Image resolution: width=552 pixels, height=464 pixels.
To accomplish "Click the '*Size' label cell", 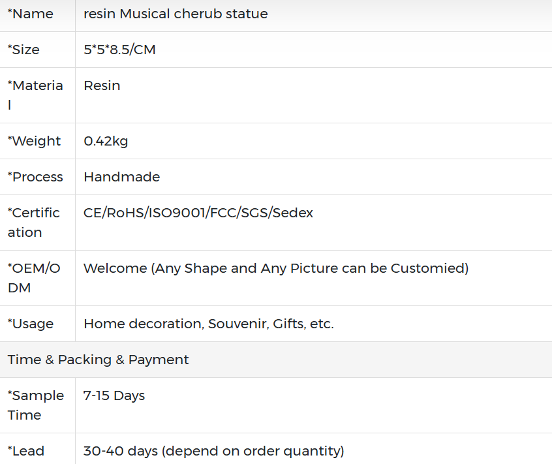I will [23, 50].
